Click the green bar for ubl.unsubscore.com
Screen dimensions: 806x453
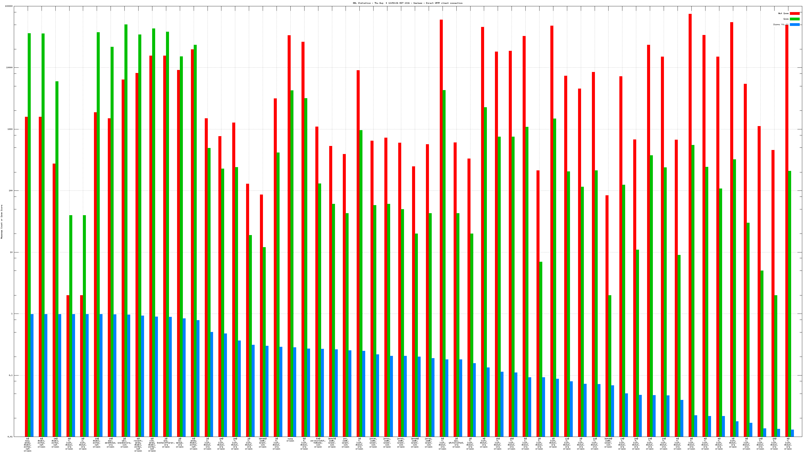pos(126,219)
